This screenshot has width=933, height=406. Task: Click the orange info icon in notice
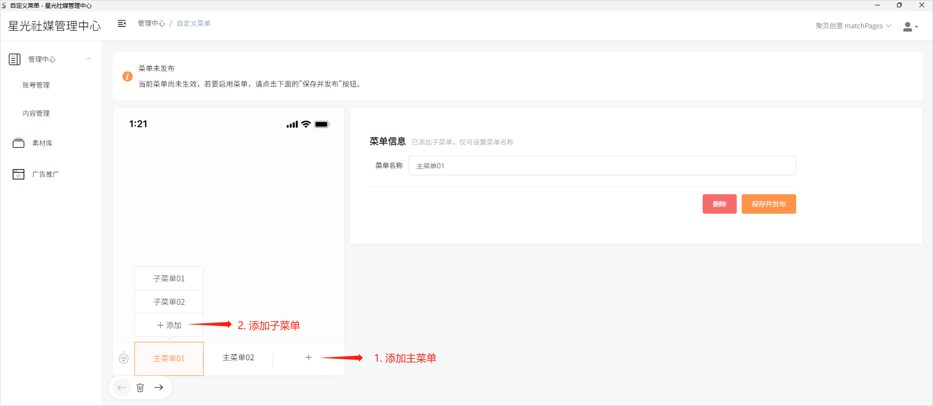coord(128,76)
